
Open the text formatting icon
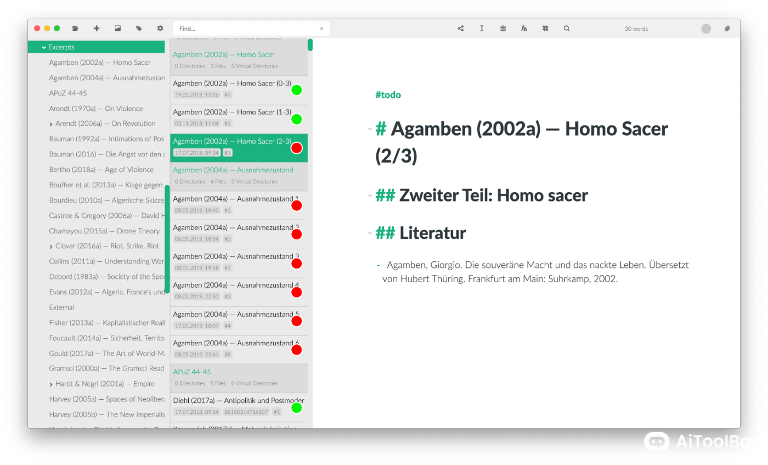(x=524, y=29)
